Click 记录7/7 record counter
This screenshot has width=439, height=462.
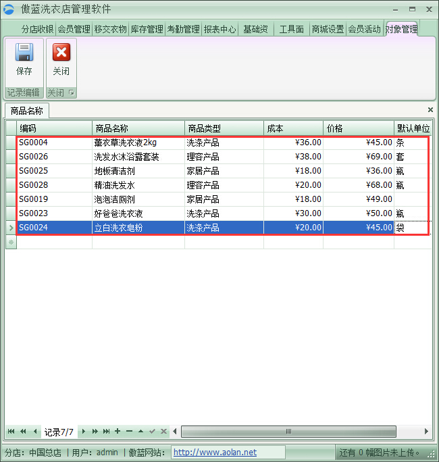coord(59,432)
